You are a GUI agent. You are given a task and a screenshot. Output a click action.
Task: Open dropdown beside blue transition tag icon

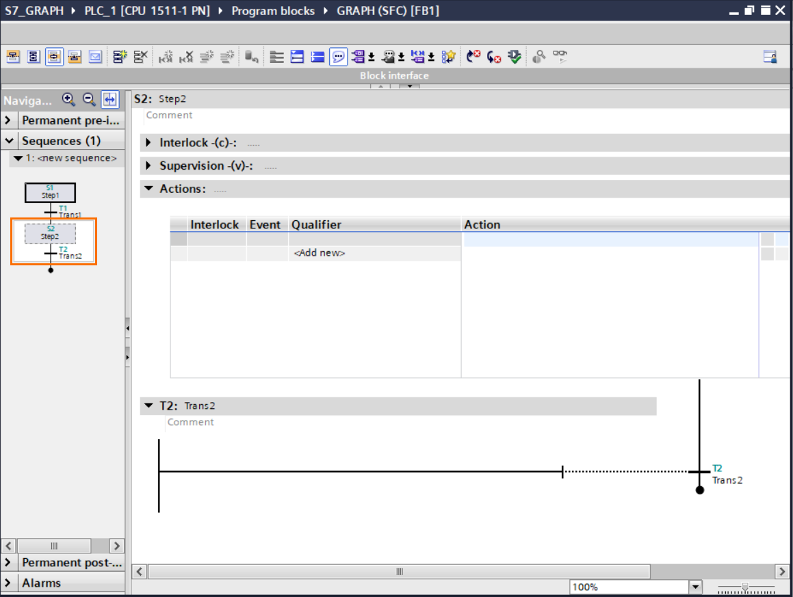(x=432, y=57)
